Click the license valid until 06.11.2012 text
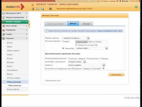The height and width of the screenshot is (107, 142). 75,9
